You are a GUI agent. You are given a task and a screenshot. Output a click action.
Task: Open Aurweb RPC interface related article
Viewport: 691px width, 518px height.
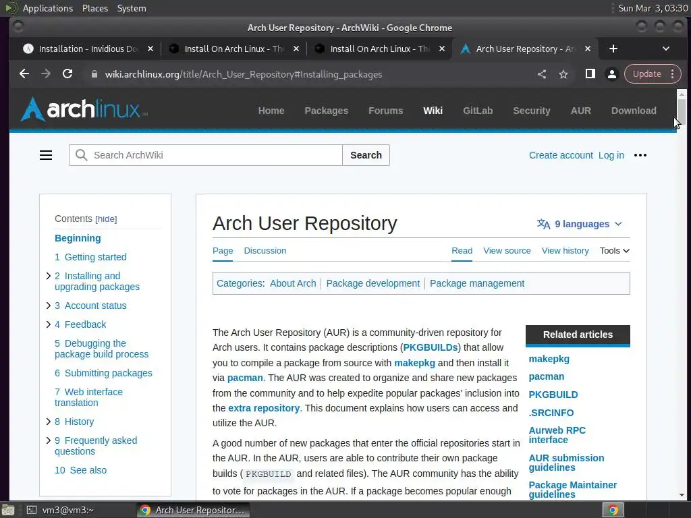tap(557, 435)
